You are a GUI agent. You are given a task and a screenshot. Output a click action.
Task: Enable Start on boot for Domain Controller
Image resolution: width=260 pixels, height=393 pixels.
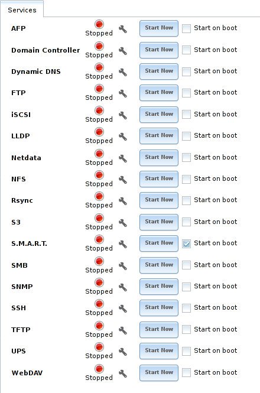tap(186, 50)
